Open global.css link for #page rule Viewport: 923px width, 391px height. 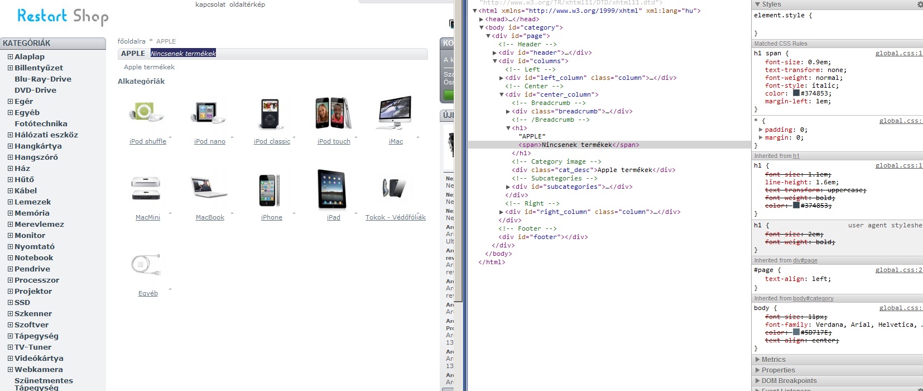click(x=898, y=270)
